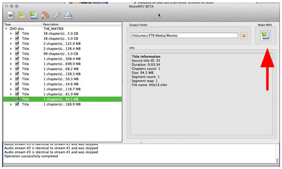Uncheck the 54.6 MB title checkbox
The width and height of the screenshot is (282, 169).
17,84
